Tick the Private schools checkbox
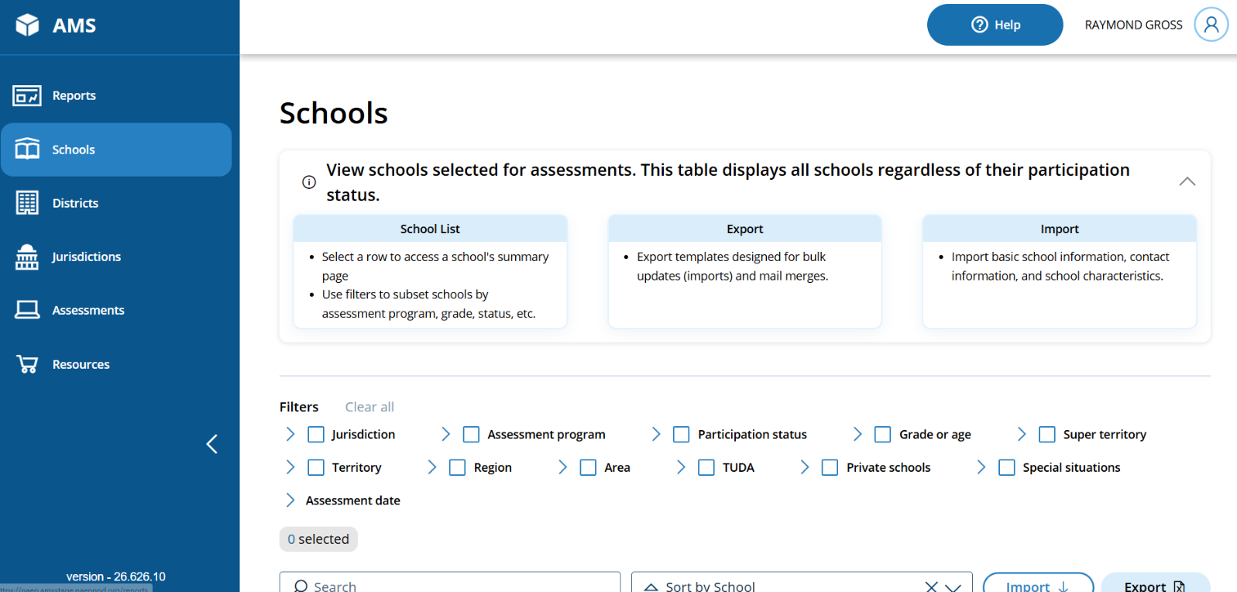The image size is (1237, 592). pos(830,467)
